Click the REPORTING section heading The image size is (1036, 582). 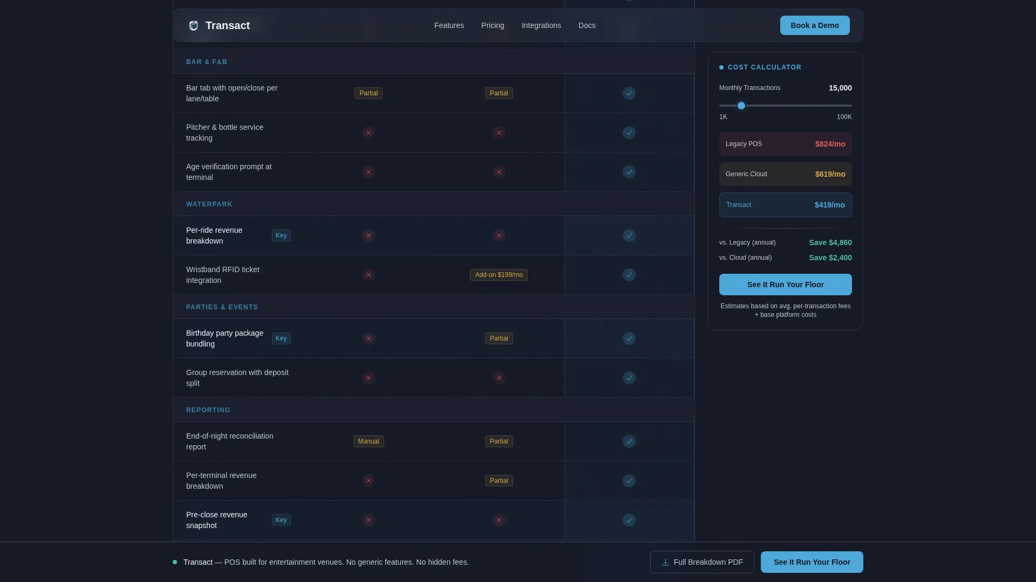click(208, 410)
